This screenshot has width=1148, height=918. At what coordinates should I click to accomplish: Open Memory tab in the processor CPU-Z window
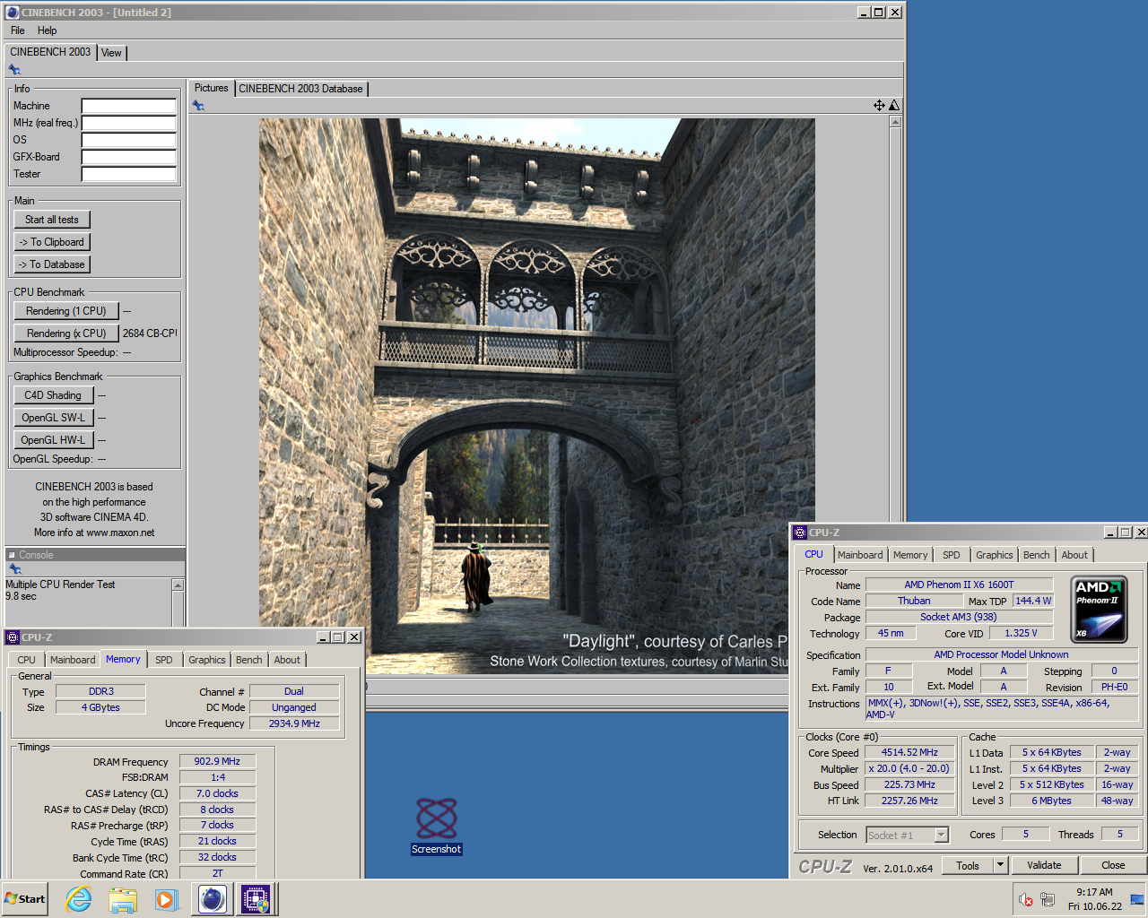[910, 555]
